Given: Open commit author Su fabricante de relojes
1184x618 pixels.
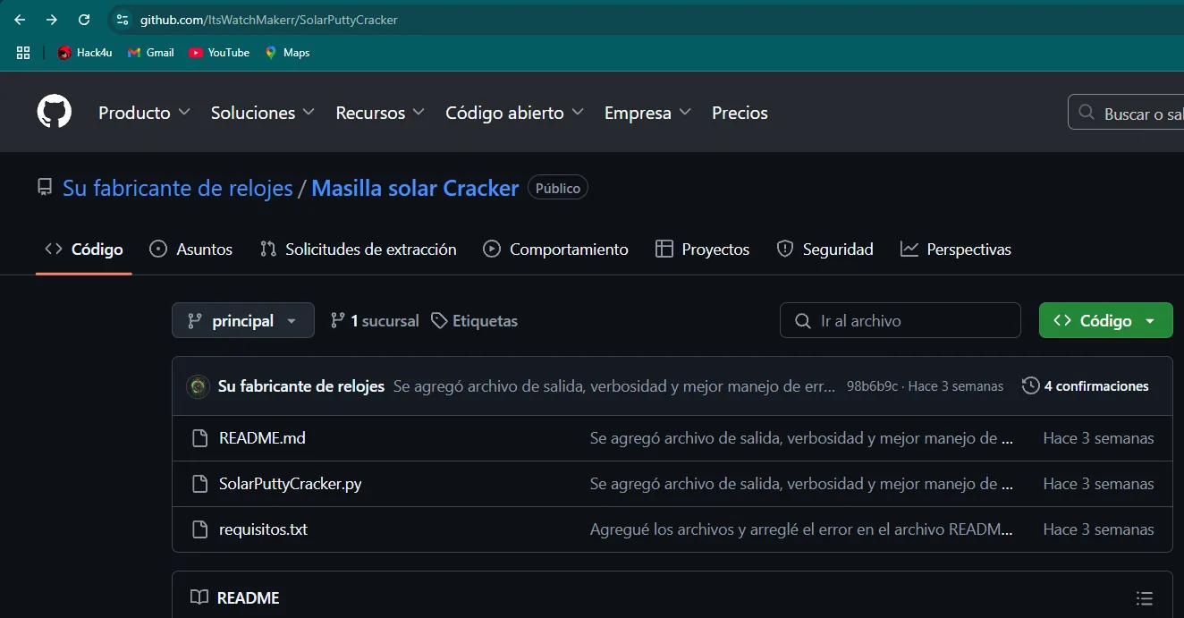Looking at the screenshot, I should (301, 386).
